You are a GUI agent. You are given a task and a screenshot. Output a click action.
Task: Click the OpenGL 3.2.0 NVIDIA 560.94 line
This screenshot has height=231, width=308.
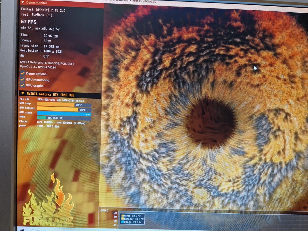pyautogui.click(x=38, y=67)
